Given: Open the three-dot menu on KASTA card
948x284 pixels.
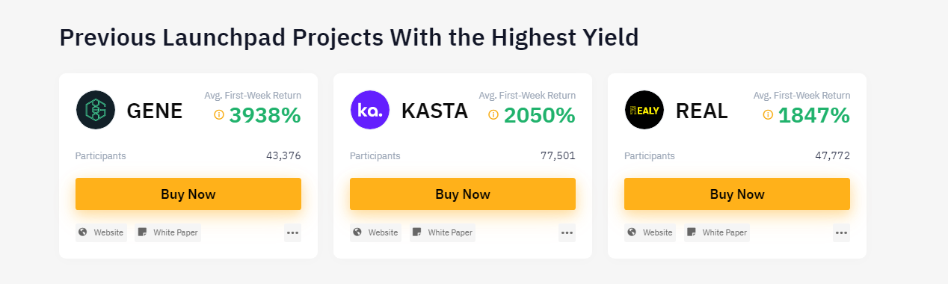Looking at the screenshot, I should click(567, 233).
